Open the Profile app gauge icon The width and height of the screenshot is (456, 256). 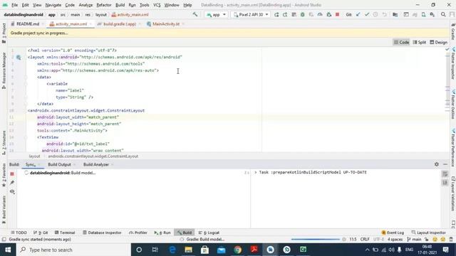point(320,14)
